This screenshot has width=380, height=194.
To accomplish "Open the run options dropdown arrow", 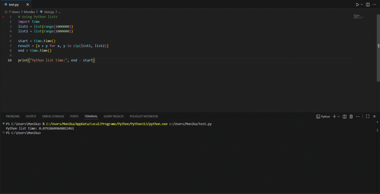I will (x=362, y=4).
